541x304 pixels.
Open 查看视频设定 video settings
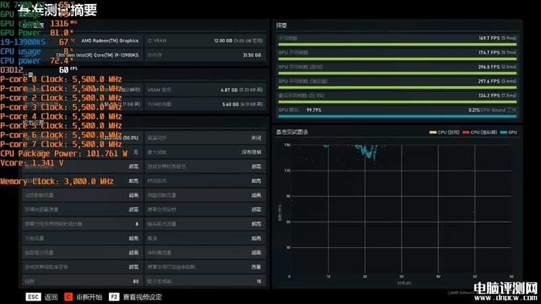142,297
